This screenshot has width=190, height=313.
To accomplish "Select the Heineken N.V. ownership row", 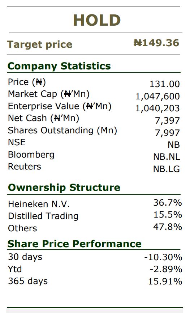I will point(95,203).
